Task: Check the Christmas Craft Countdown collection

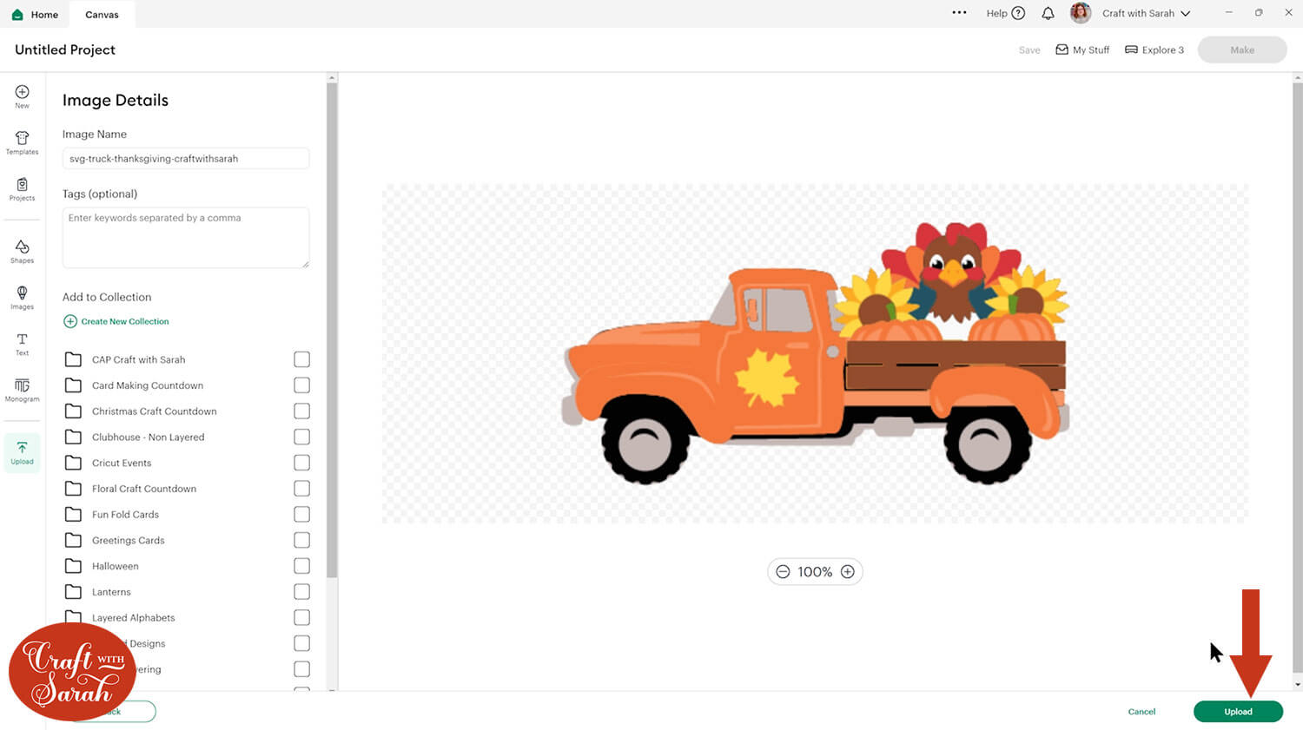Action: tap(301, 411)
